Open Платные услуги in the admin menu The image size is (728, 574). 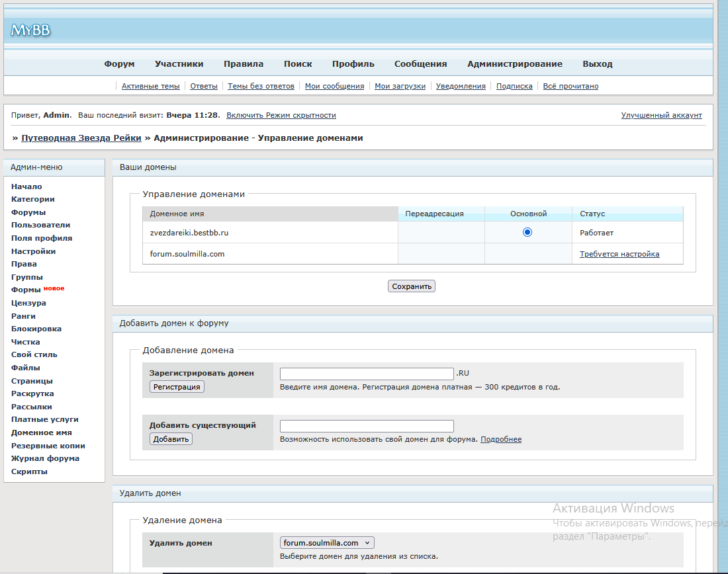point(45,419)
